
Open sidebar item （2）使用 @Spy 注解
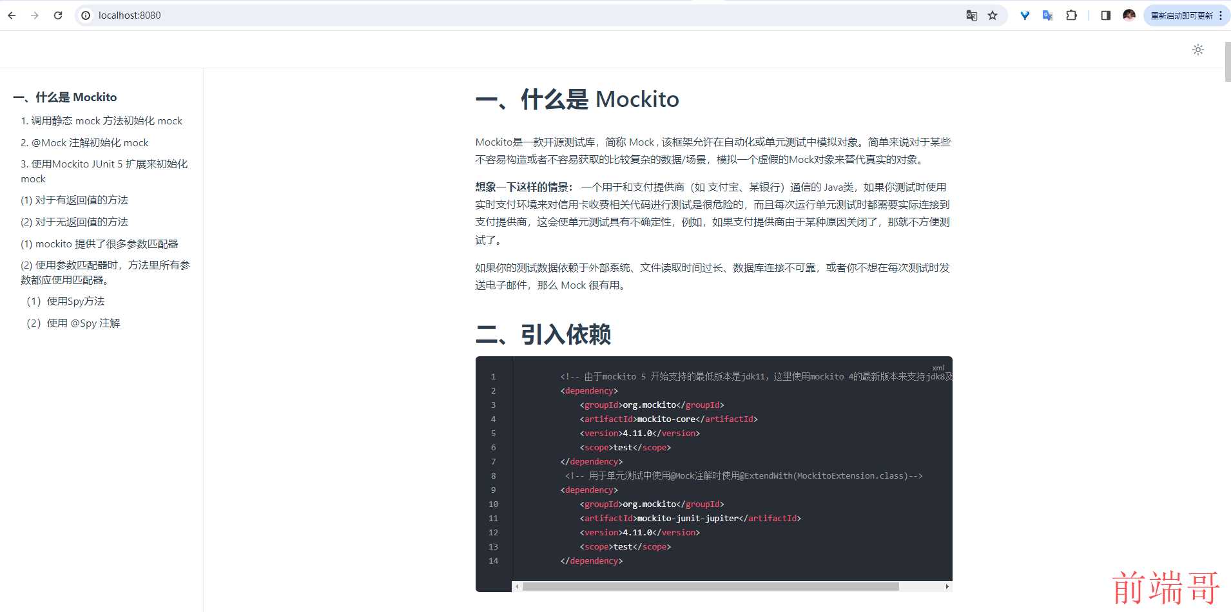71,323
